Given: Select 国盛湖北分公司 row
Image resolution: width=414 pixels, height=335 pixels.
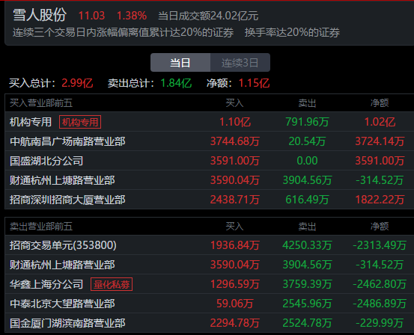Looking at the screenshot, I should (210, 161).
